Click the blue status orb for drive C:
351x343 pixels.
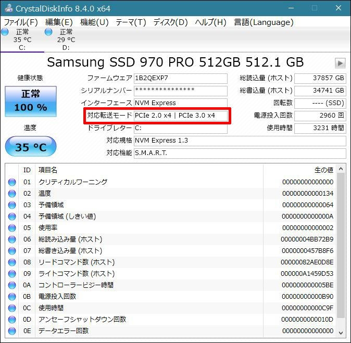tap(5, 32)
